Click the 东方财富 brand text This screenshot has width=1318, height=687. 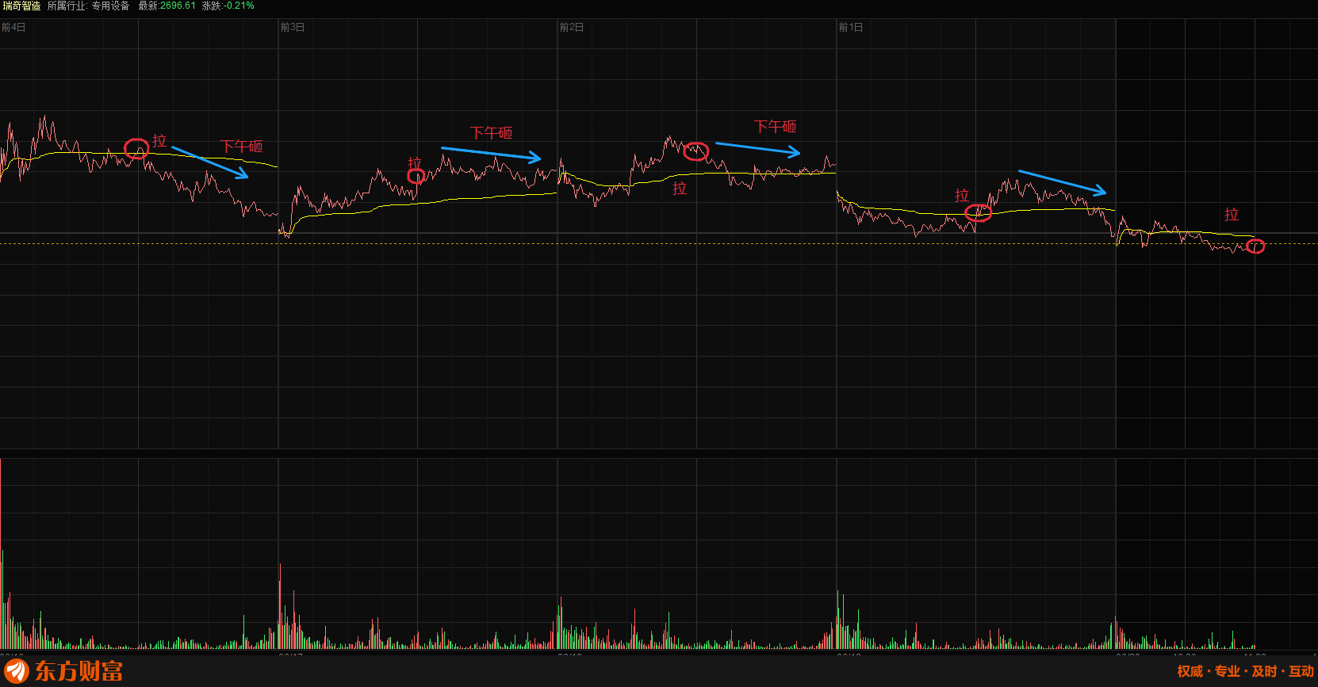(x=79, y=671)
